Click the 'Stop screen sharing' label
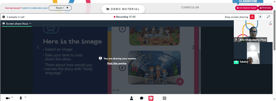This screenshot has height=101, width=276. click(236, 17)
